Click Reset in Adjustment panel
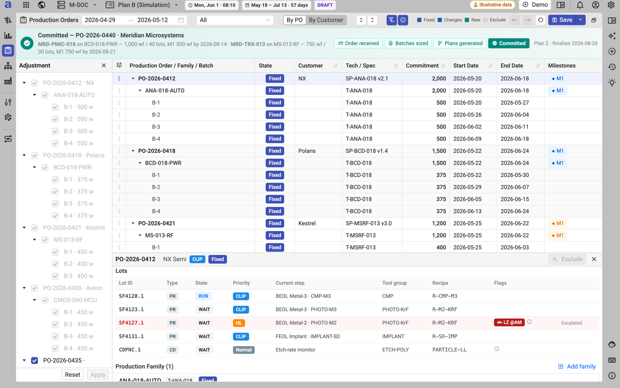Viewport: 620px width, 388px height. pos(72,374)
